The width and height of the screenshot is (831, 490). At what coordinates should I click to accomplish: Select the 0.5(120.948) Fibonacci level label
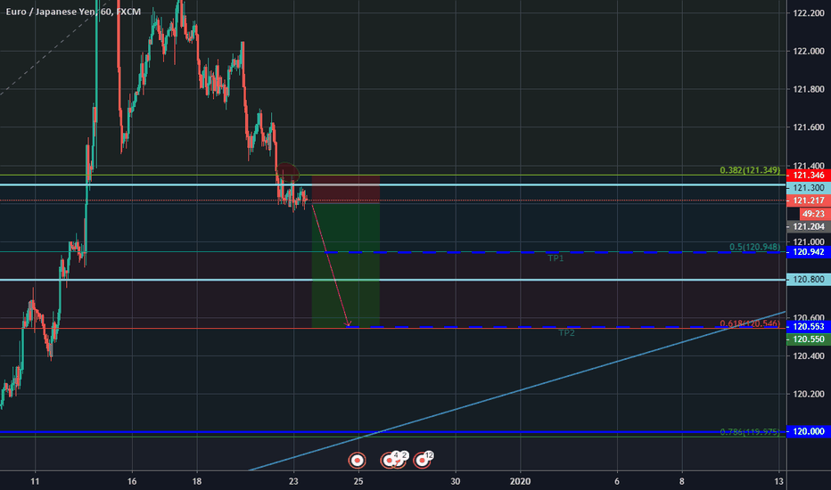click(x=754, y=247)
